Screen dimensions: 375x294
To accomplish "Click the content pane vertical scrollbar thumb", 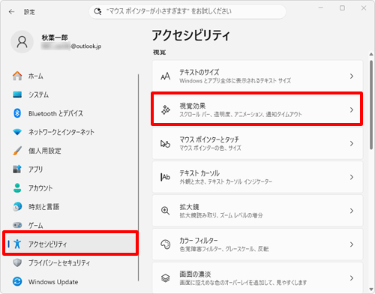I will 371,105.
